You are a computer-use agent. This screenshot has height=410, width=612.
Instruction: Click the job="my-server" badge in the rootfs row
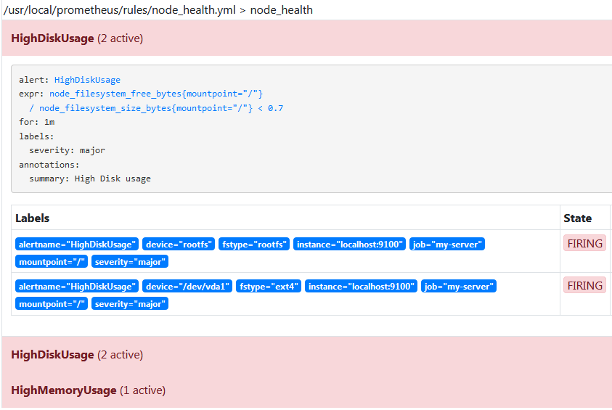[x=447, y=245]
